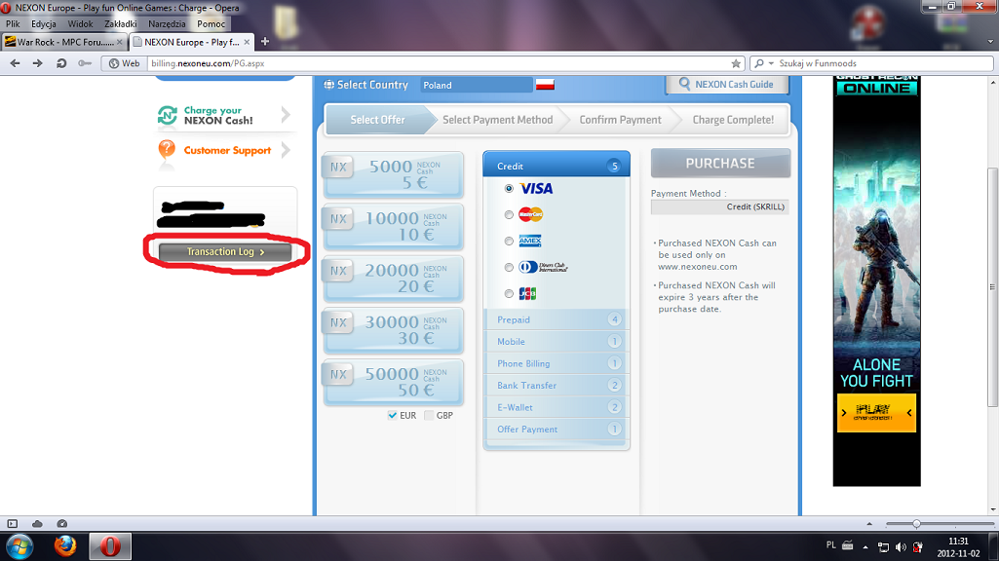This screenshot has width=999, height=561.
Task: Select the VISA radio button
Action: pos(509,189)
